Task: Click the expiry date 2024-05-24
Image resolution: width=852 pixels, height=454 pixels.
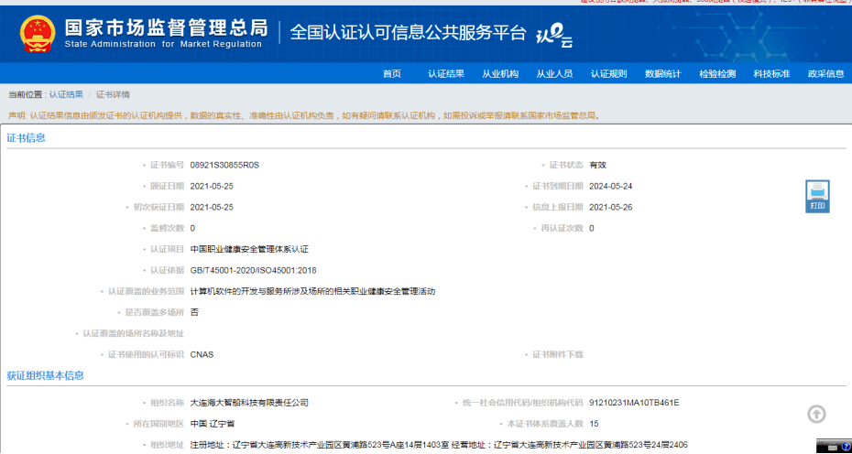Action: pos(611,187)
